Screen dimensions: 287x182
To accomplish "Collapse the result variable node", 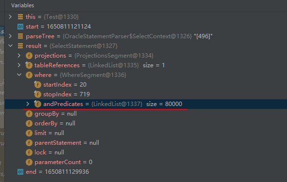I will tap(10, 46).
